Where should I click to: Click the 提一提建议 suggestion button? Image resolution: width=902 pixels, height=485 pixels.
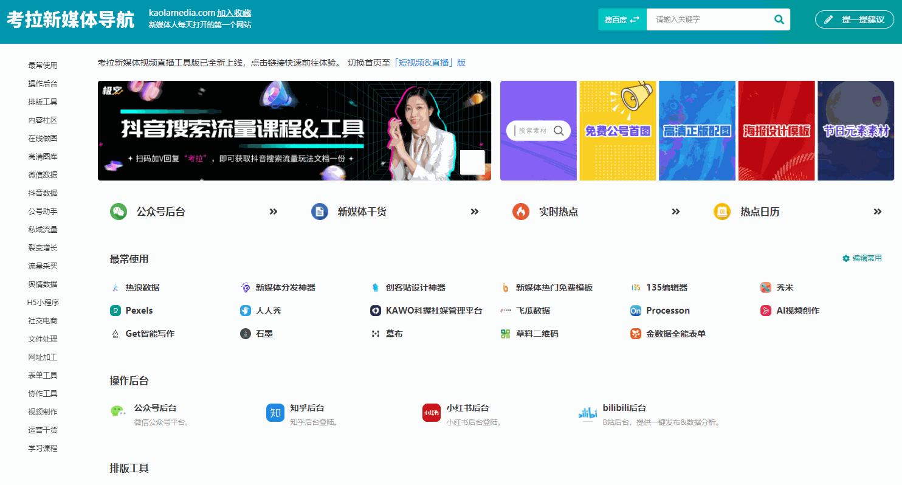click(854, 19)
